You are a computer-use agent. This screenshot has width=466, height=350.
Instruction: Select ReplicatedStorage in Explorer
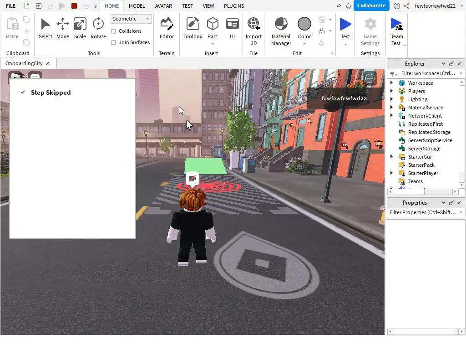[429, 132]
